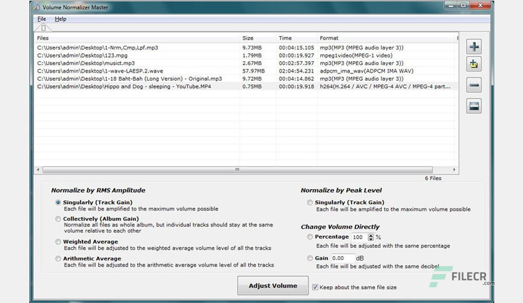Click the mpeg1video(MPEG-1 video) format cell
The width and height of the screenshot is (523, 303).
click(x=356, y=55)
